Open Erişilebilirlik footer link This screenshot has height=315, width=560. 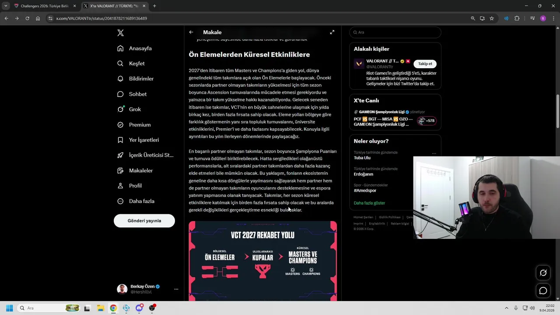377,224
